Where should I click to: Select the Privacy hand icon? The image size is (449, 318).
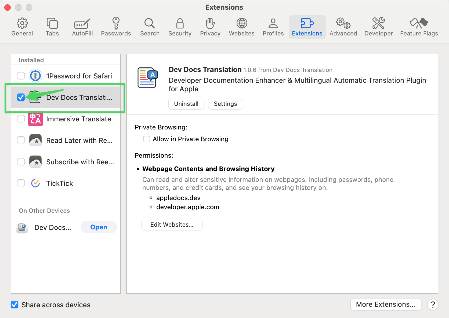point(210,24)
